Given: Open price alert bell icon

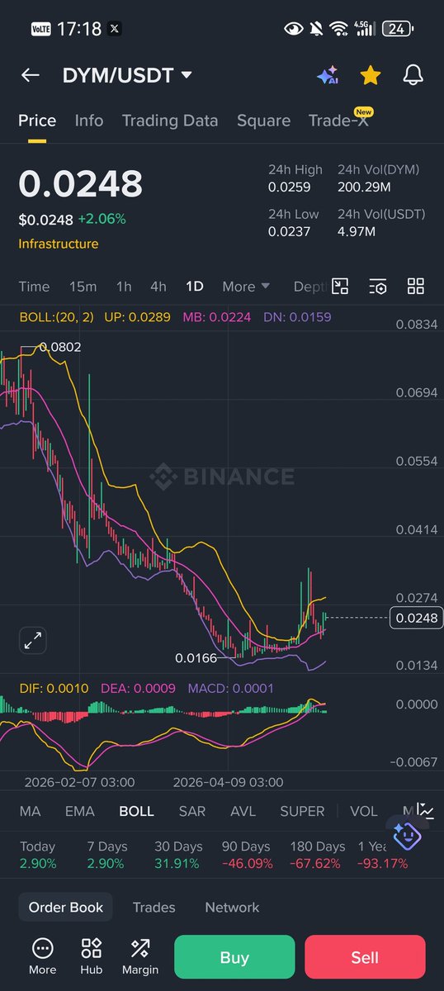Looking at the screenshot, I should coord(413,75).
